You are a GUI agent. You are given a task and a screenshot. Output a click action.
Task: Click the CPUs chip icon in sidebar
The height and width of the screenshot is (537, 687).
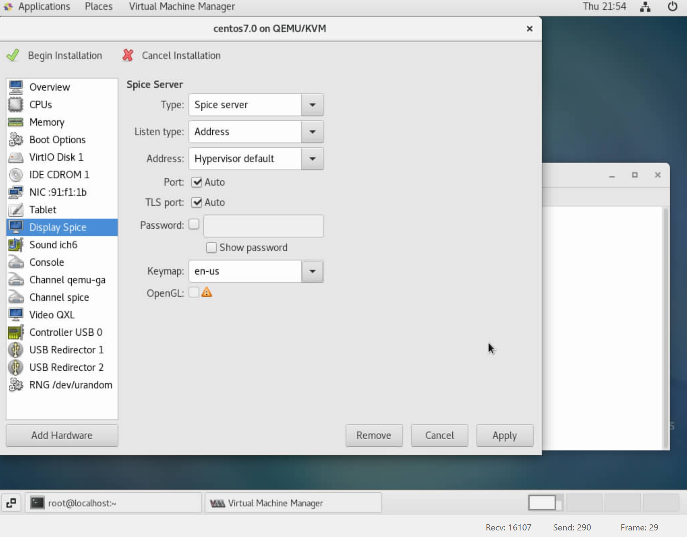(15, 105)
